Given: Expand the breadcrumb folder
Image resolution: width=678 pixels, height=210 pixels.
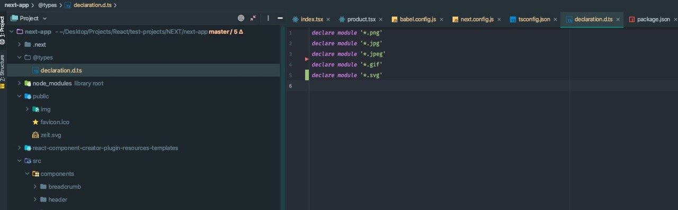Looking at the screenshot, I should (35, 187).
